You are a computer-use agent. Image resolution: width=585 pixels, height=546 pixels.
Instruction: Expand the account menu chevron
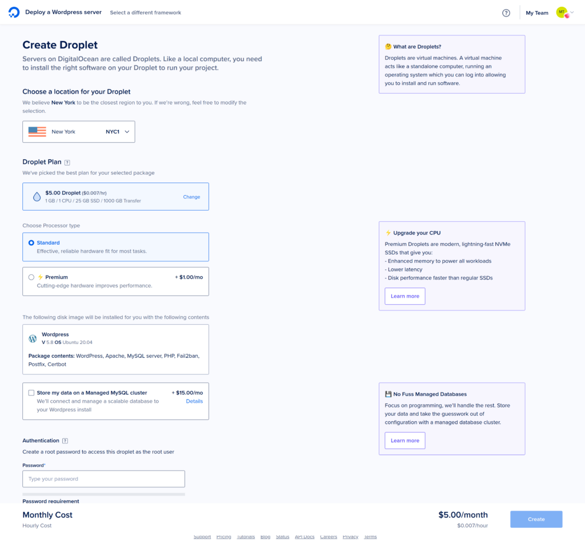tap(572, 13)
